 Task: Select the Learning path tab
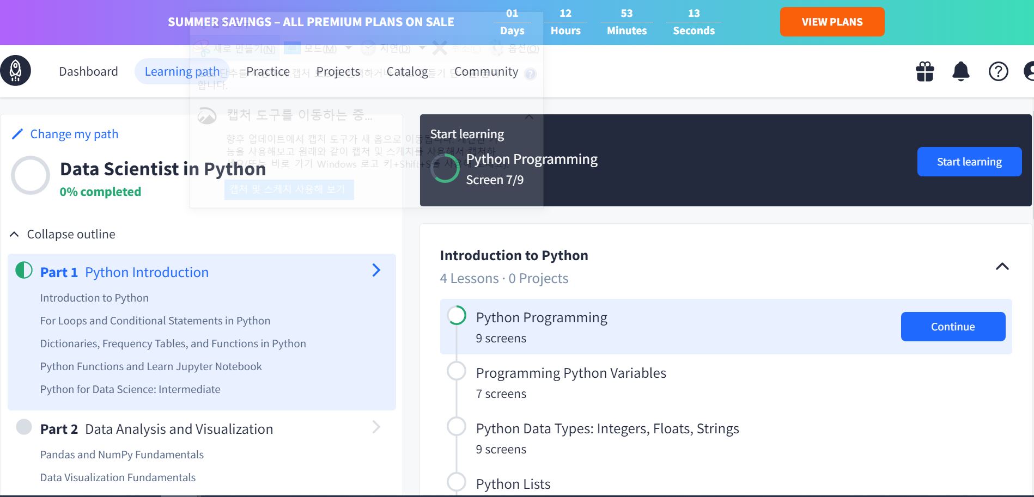tap(182, 71)
